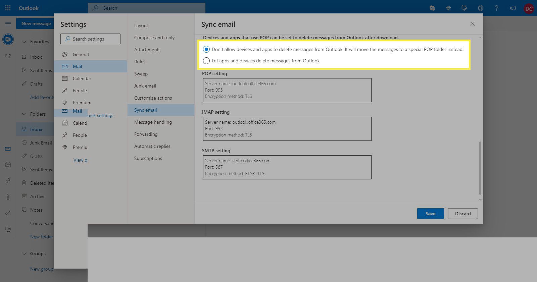Open the DC account avatar
The width and height of the screenshot is (537, 282).
[x=529, y=8]
